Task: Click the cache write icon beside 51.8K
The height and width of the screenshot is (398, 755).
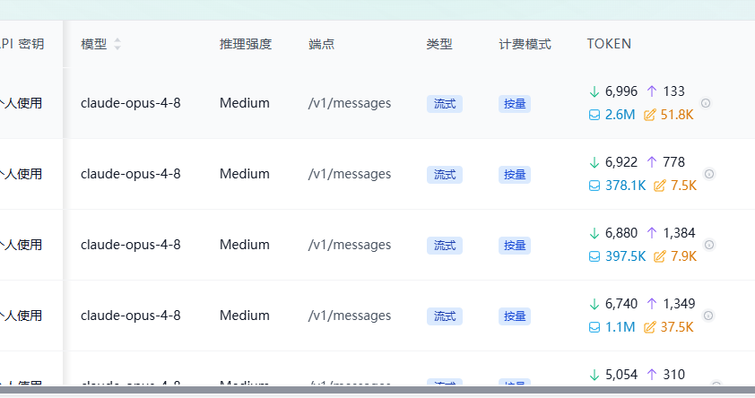Action: (x=649, y=115)
